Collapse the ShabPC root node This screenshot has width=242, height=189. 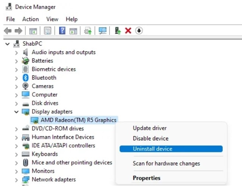(8, 44)
